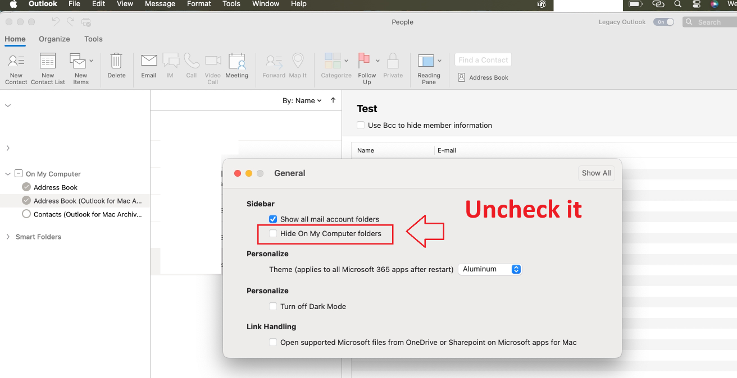Click the battery status icon

pyautogui.click(x=635, y=4)
